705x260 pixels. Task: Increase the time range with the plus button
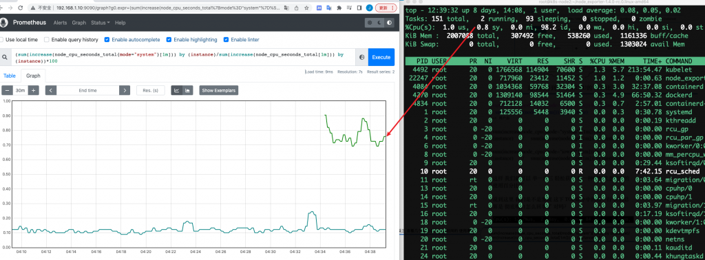coord(33,90)
